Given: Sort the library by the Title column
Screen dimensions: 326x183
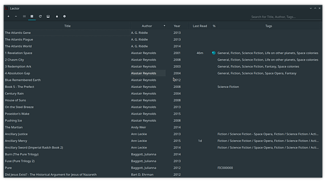Looking at the screenshot, I should click(x=67, y=26).
